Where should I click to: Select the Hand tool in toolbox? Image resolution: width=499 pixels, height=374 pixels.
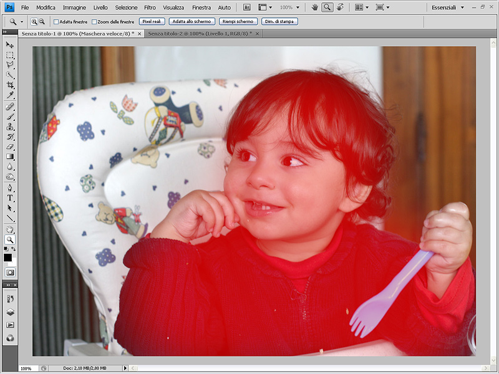(10, 229)
